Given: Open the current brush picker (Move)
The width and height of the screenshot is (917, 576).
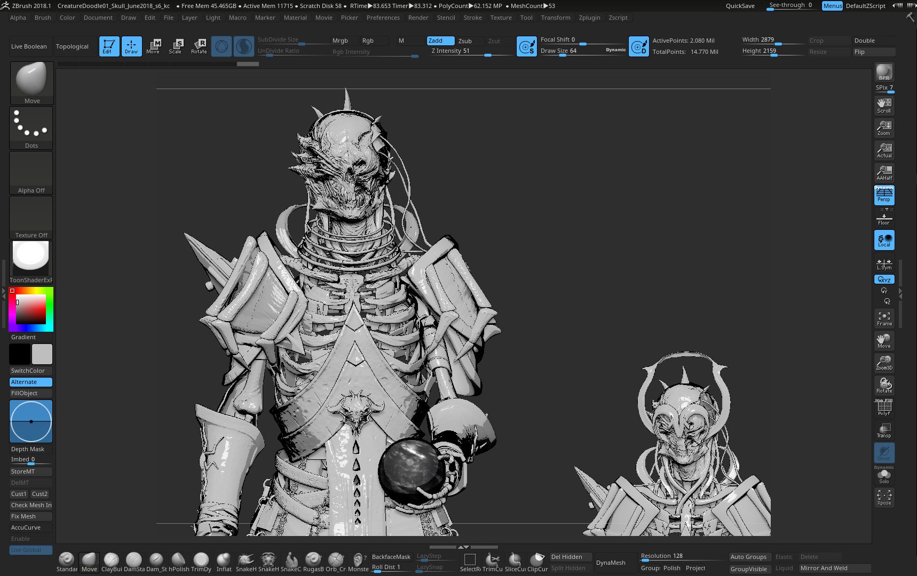Looking at the screenshot, I should (31, 83).
